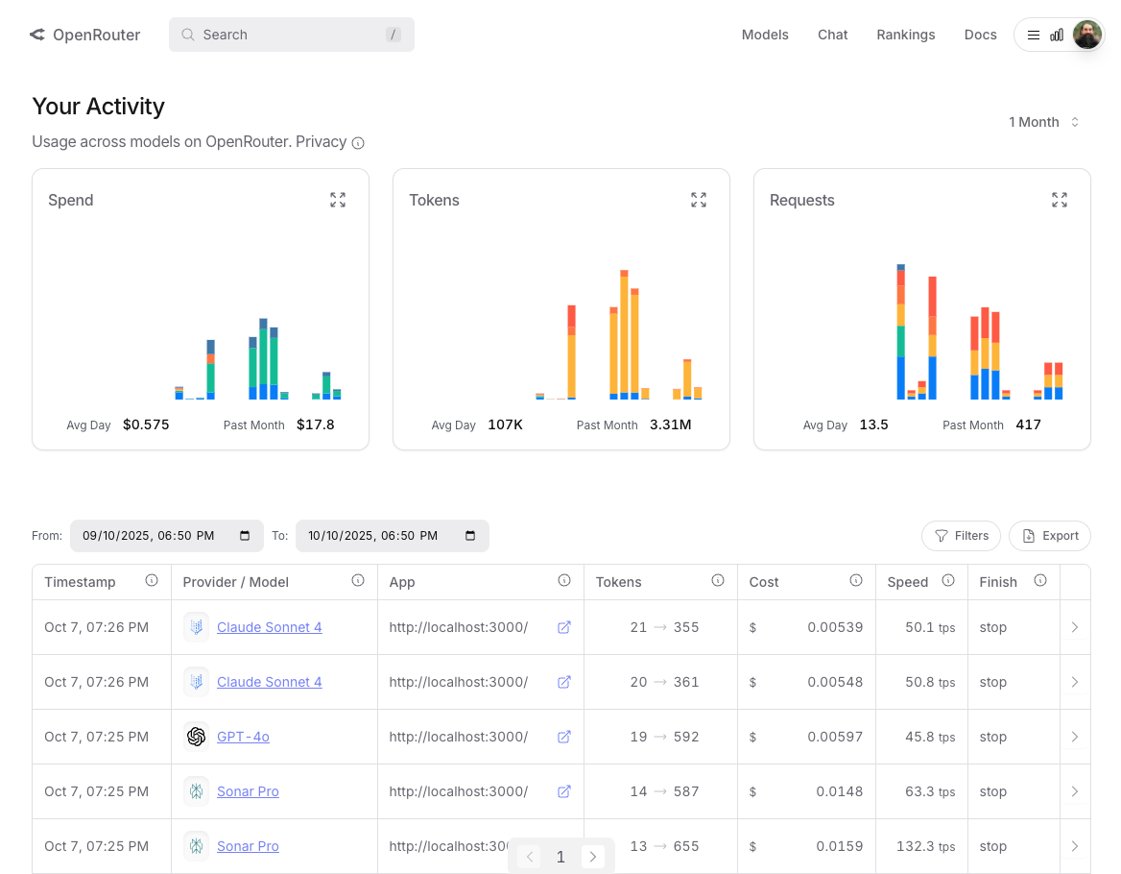Open the 1 Month time range dropdown
This screenshot has width=1121, height=874.
click(x=1044, y=122)
